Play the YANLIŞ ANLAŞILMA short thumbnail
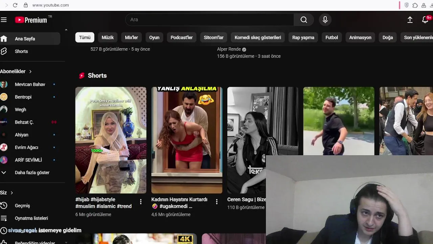The width and height of the screenshot is (433, 244). [x=187, y=140]
